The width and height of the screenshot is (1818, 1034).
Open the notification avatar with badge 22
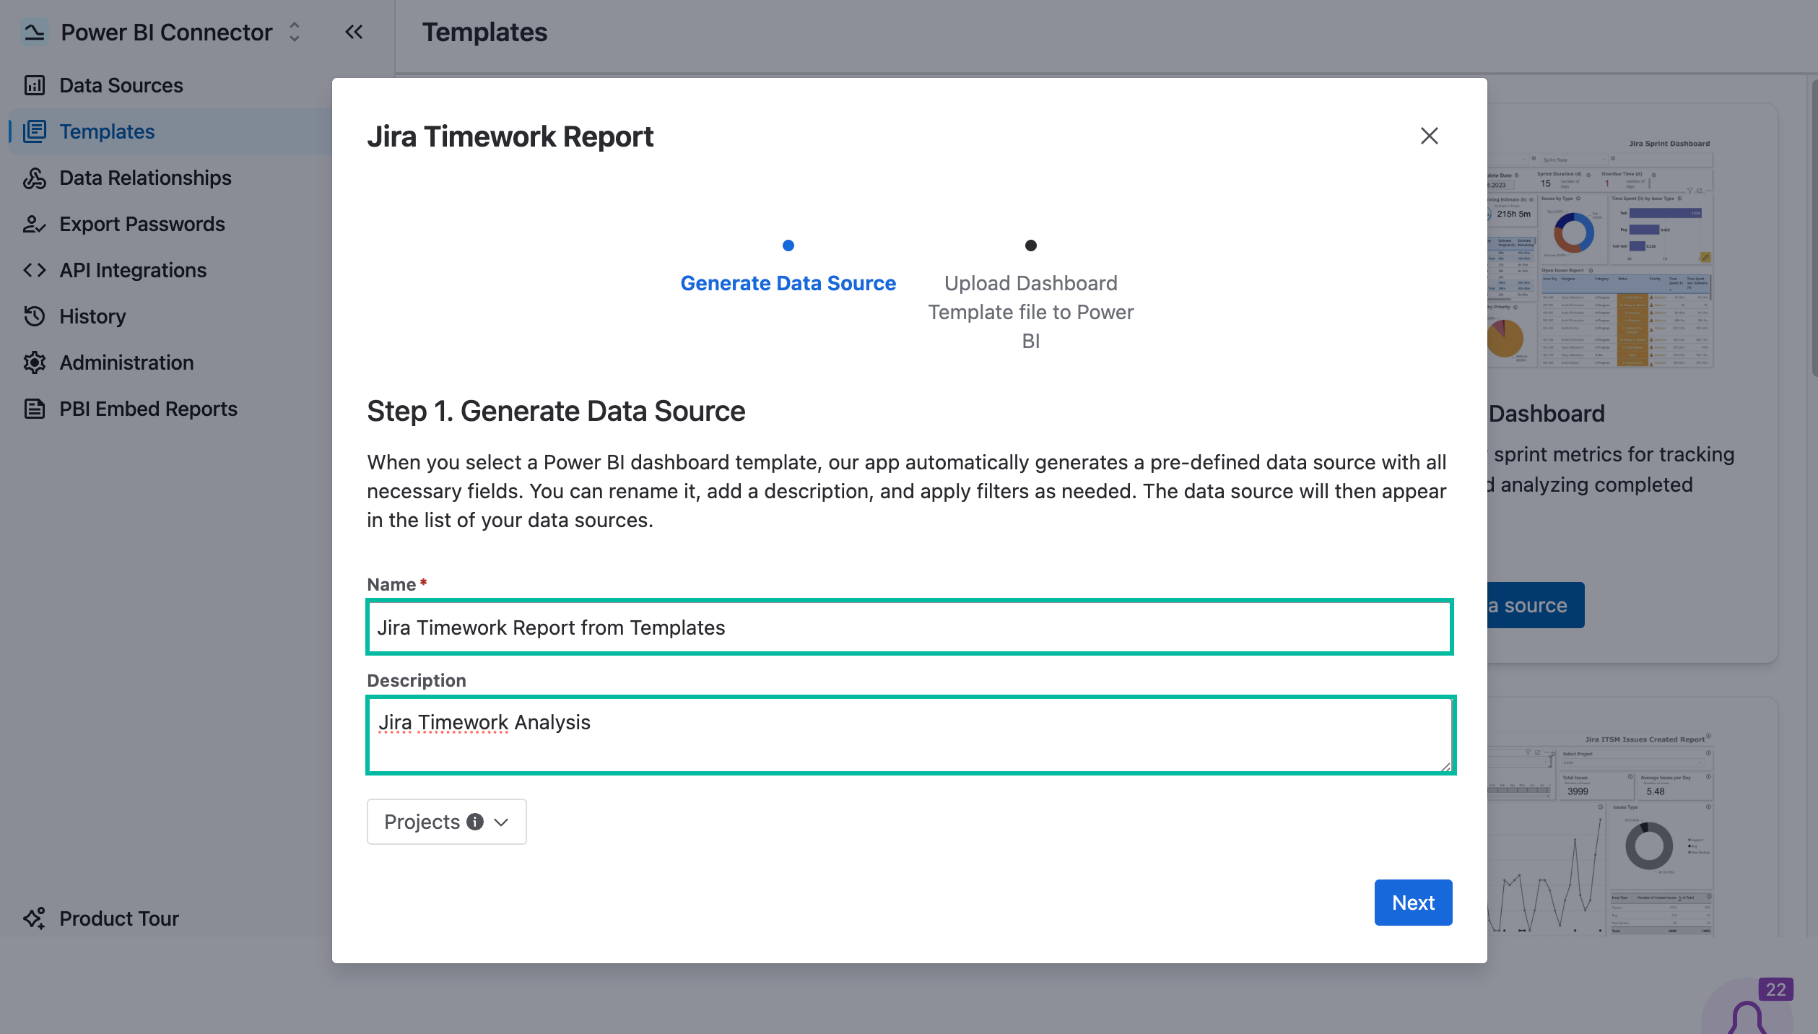[1747, 1007]
